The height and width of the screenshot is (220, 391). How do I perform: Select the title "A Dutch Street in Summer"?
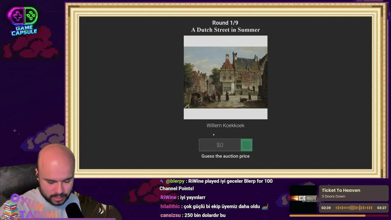[x=225, y=30]
